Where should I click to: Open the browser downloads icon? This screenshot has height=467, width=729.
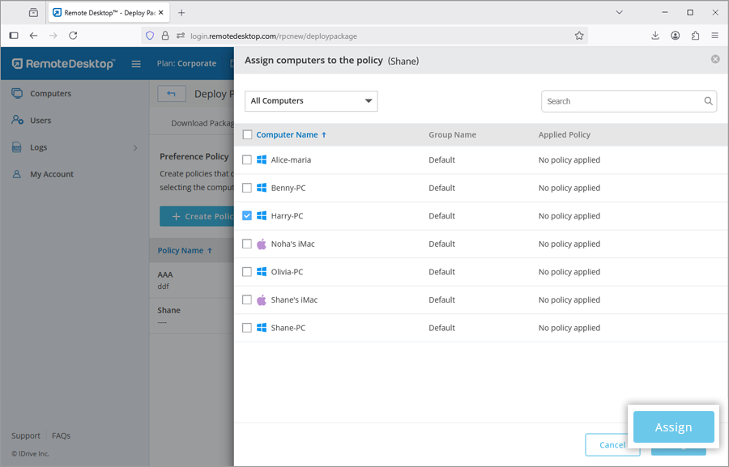(655, 36)
